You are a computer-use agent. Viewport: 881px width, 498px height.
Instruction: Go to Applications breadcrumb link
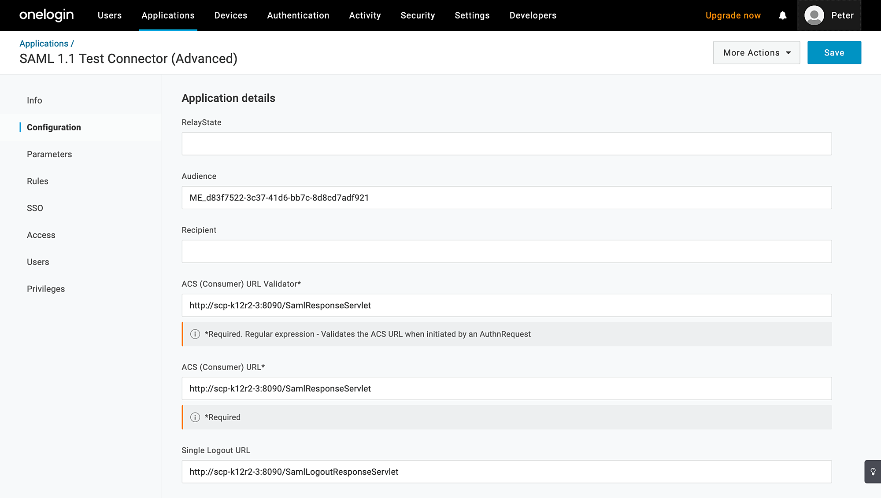click(44, 44)
